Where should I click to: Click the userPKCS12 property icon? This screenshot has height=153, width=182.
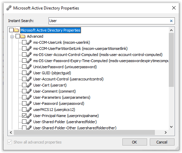click(29, 110)
